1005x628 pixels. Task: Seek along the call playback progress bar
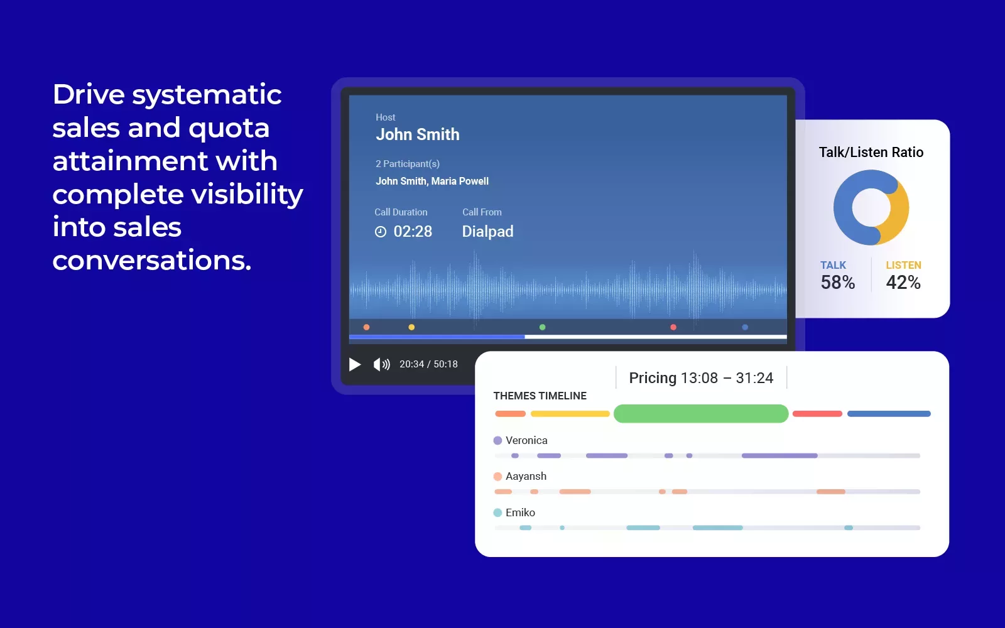tap(568, 337)
